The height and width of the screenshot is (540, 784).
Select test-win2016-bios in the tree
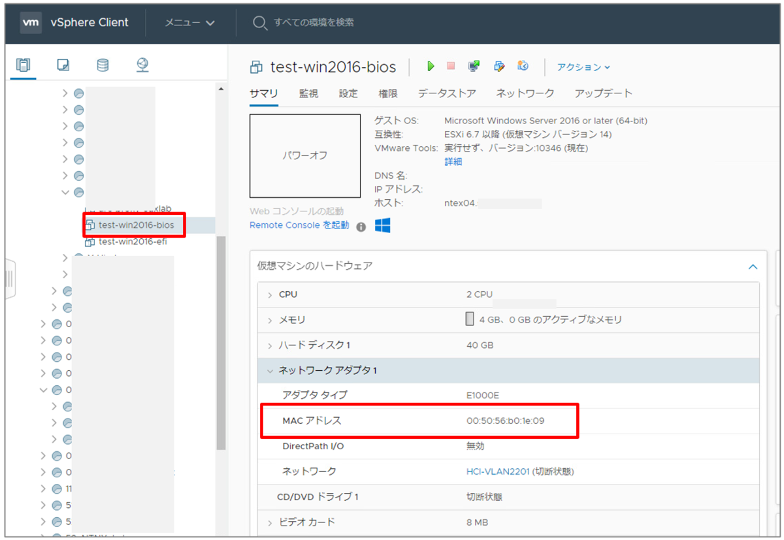click(137, 225)
